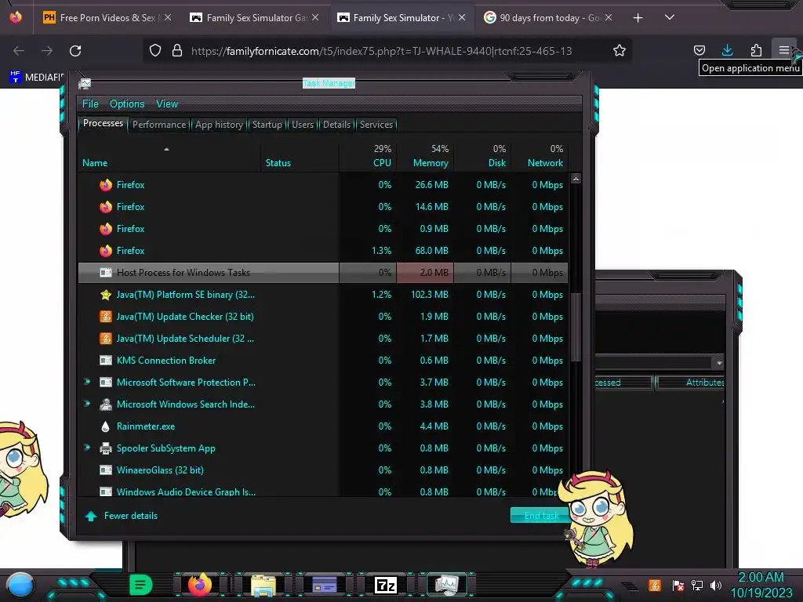803x602 pixels.
Task: Select the KMS Connection Broker row
Action: coord(322,361)
